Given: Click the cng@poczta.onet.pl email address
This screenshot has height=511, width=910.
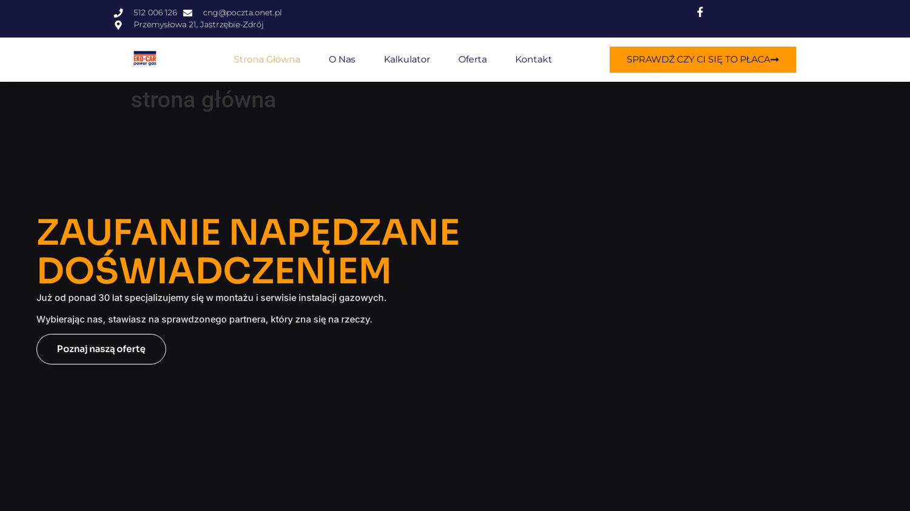Looking at the screenshot, I should tap(242, 13).
